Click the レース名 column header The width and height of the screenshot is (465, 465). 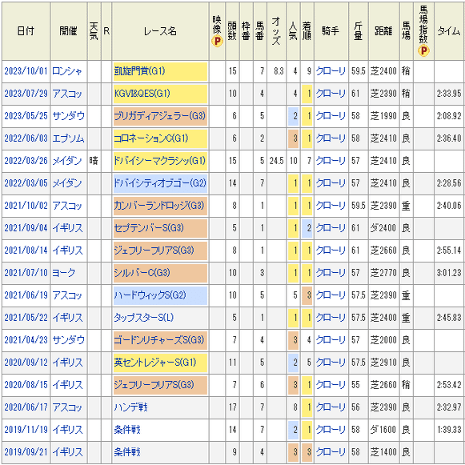(x=160, y=31)
